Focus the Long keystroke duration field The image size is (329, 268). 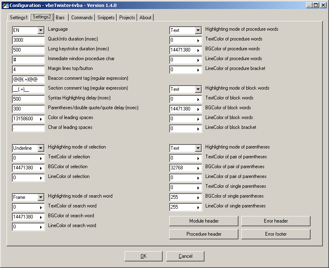coord(28,50)
